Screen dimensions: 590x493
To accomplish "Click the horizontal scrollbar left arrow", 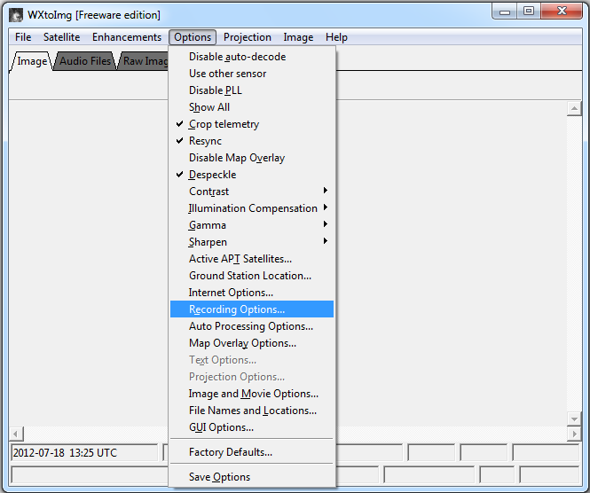I will 16,434.
